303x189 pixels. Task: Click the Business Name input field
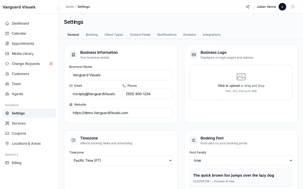(x=121, y=75)
